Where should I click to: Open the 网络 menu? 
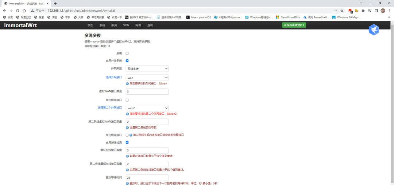coord(138,25)
